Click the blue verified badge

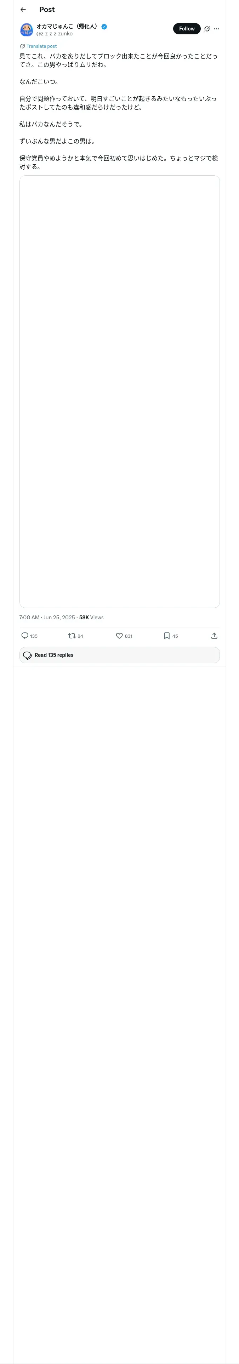click(104, 27)
